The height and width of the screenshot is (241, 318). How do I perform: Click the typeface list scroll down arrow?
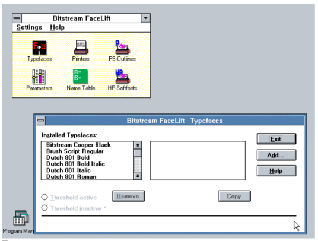138,176
